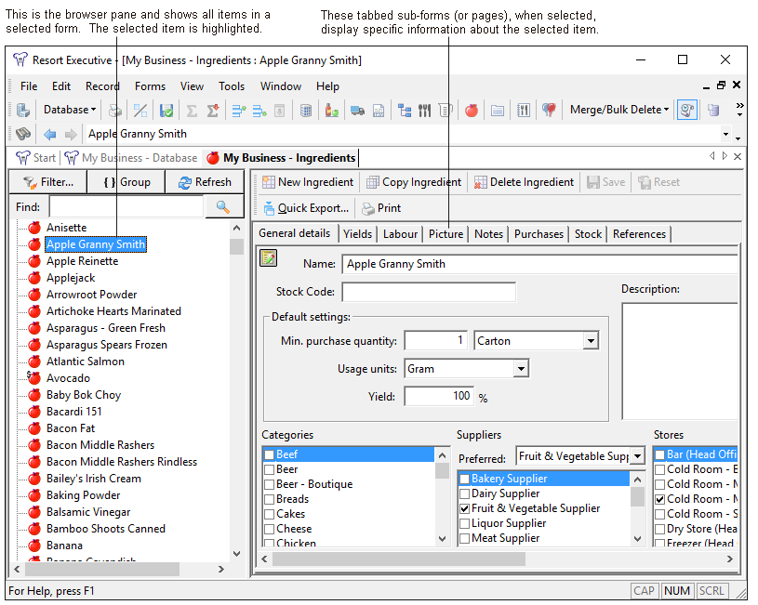Click the tab strip scroll-right arrow
Image resolution: width=758 pixels, height=605 pixels.
(x=725, y=156)
